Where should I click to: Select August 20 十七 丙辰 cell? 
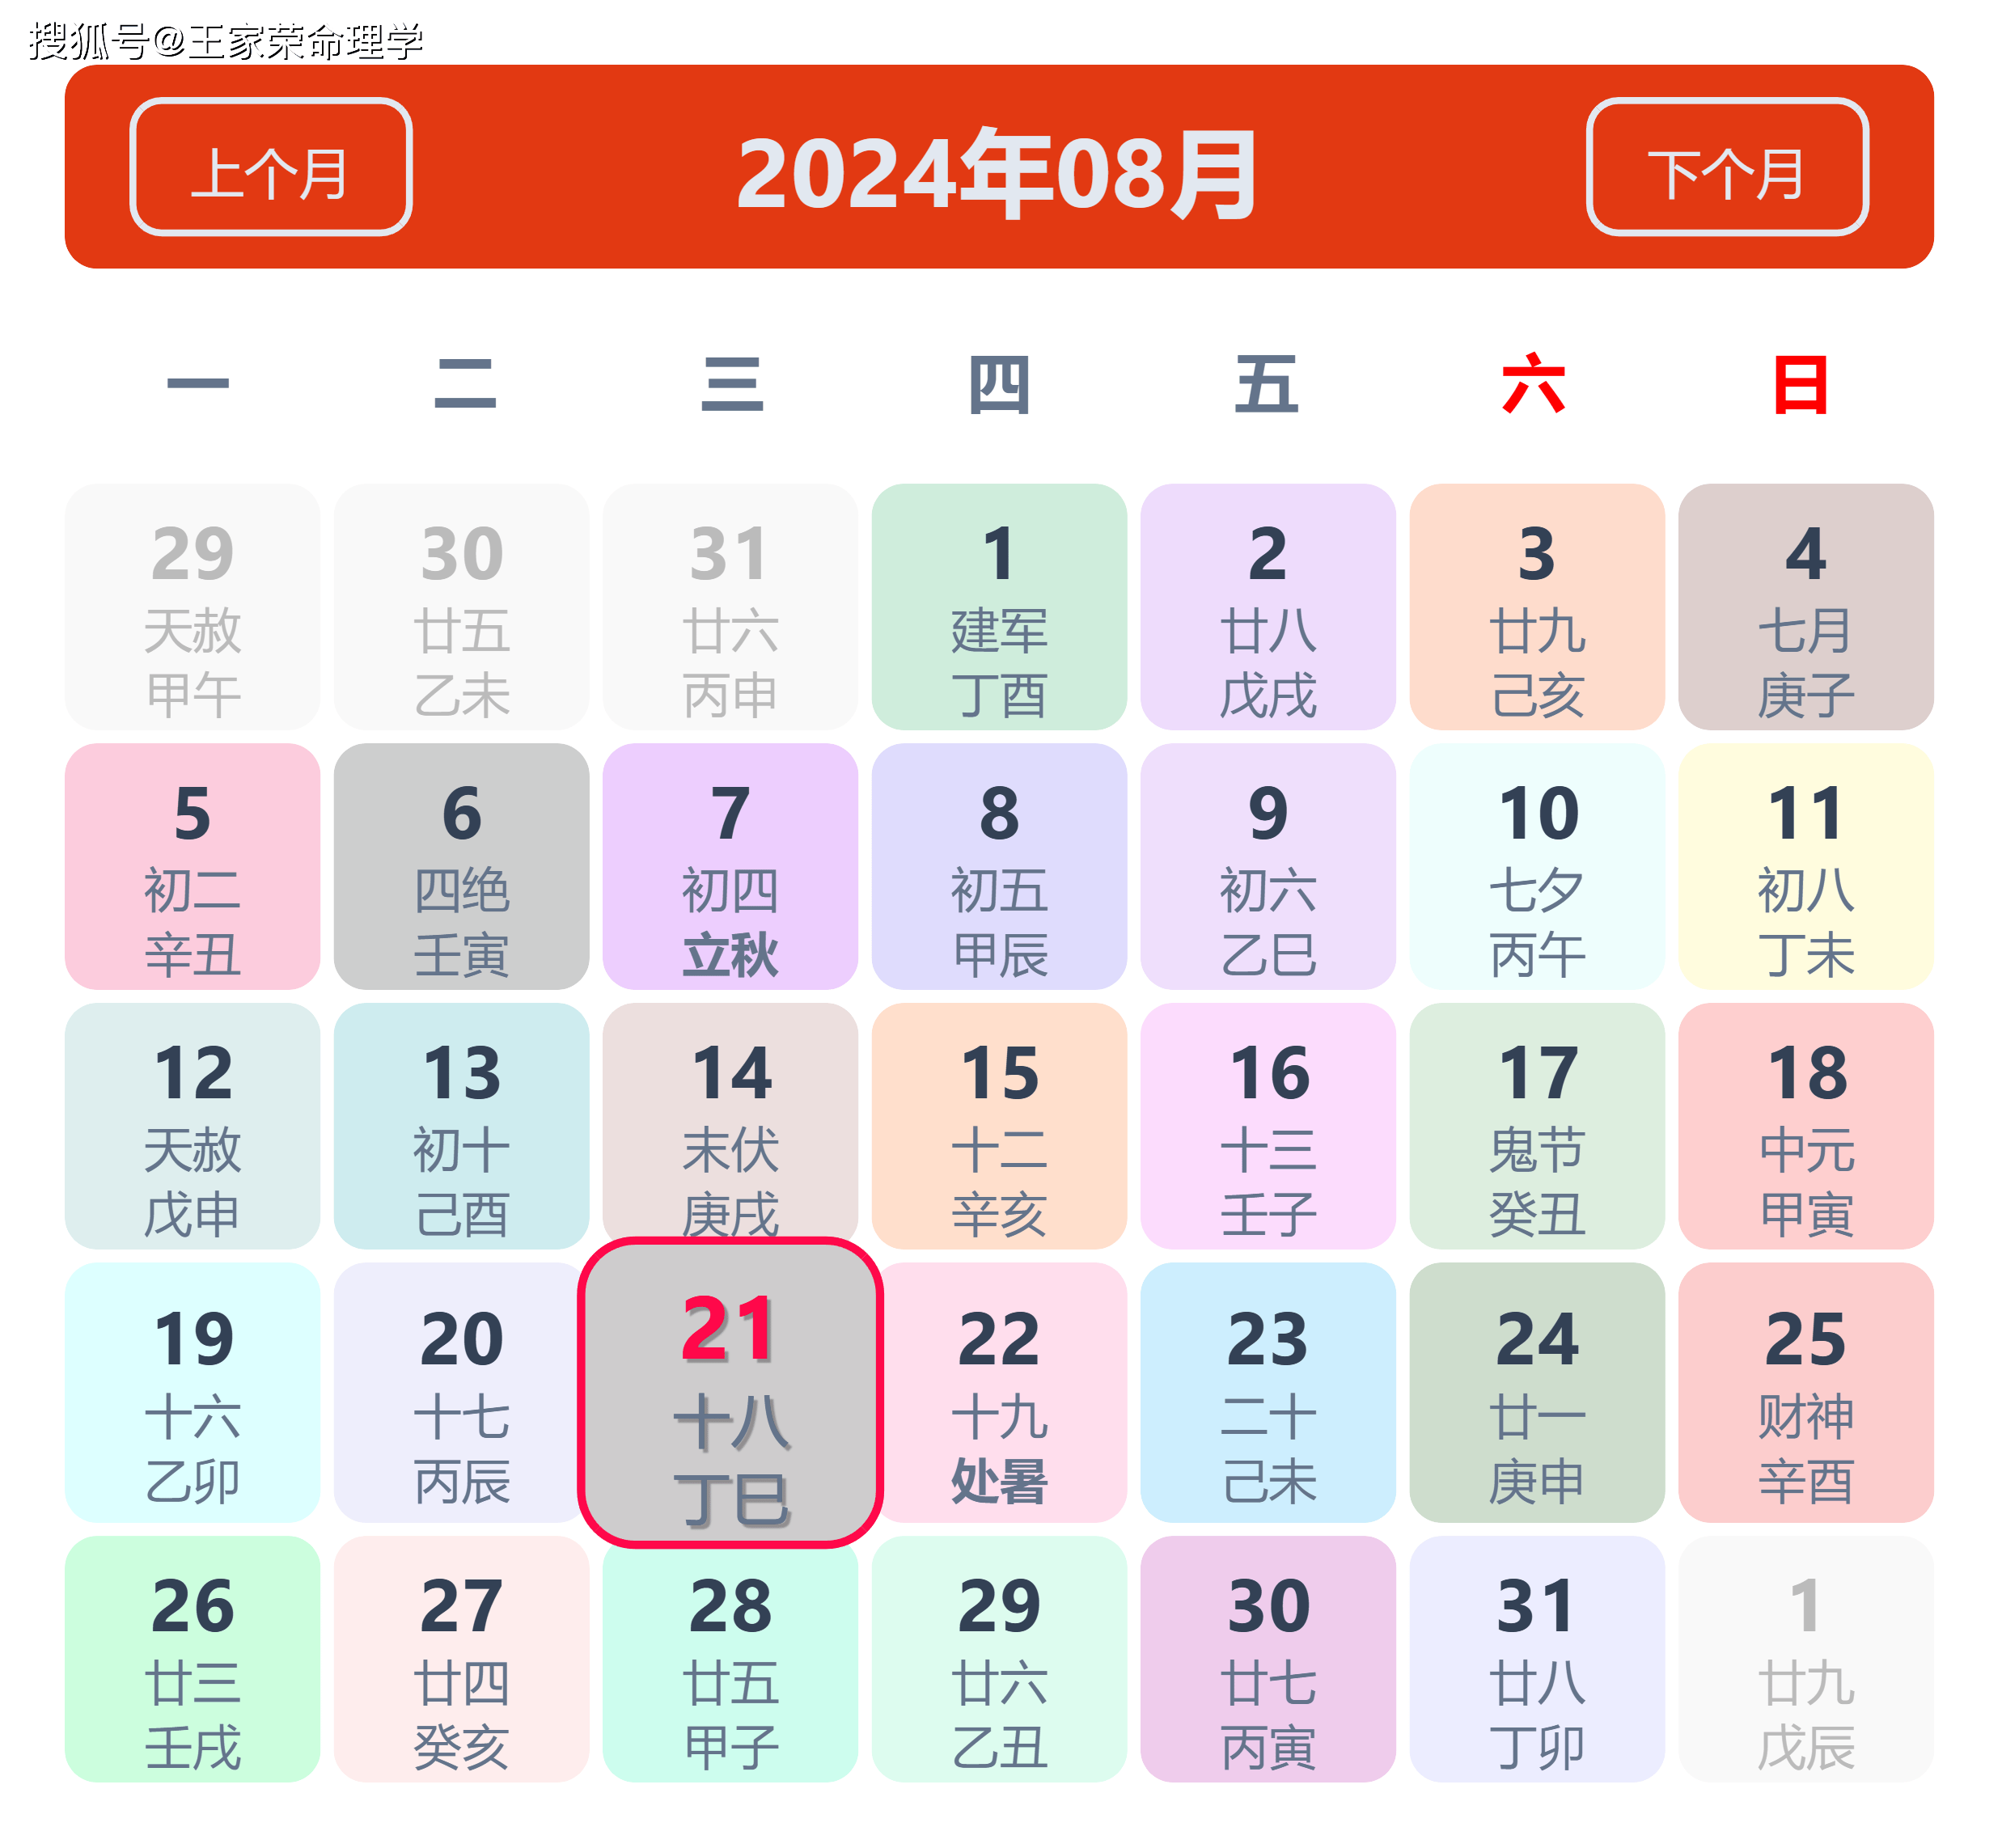[462, 1393]
